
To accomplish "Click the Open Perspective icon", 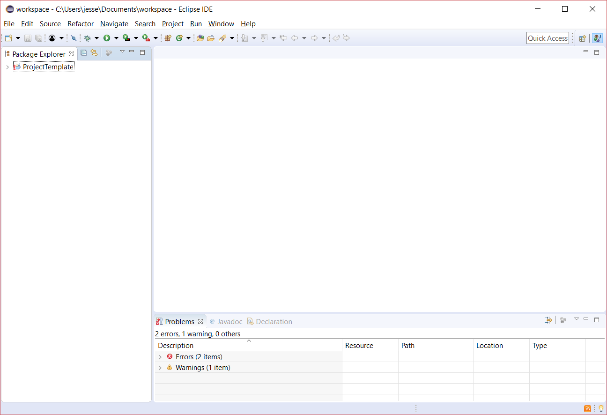I will [x=582, y=38].
